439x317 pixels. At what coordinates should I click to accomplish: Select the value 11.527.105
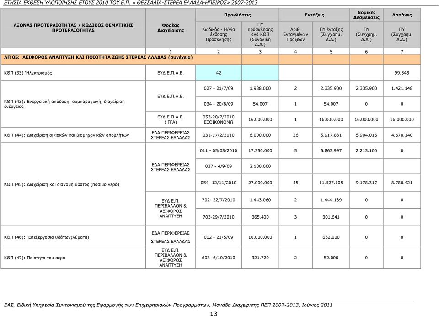331,183
